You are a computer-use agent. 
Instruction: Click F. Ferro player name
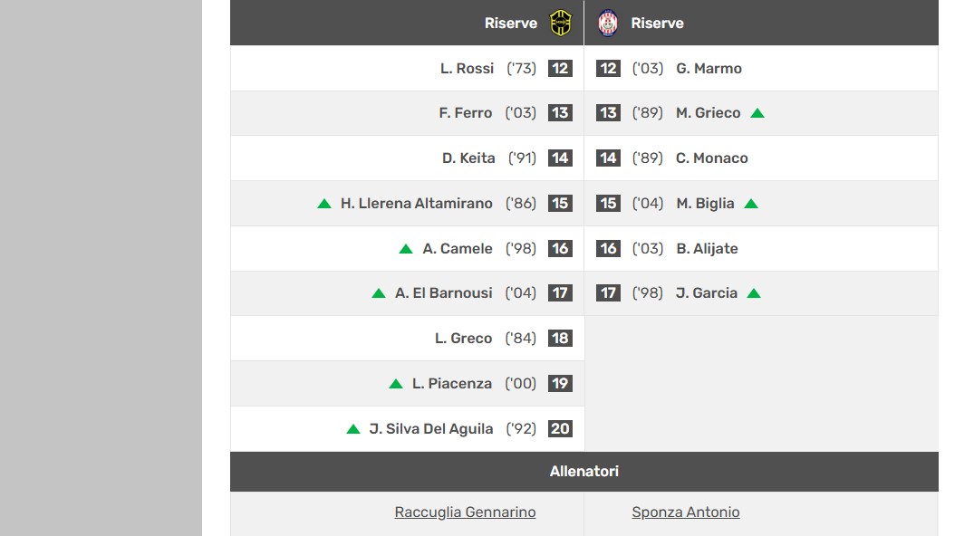[465, 113]
